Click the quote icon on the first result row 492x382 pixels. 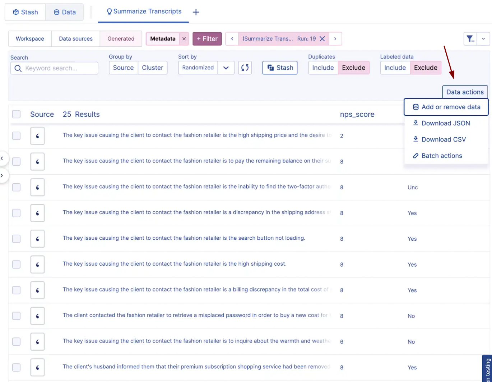(x=37, y=136)
